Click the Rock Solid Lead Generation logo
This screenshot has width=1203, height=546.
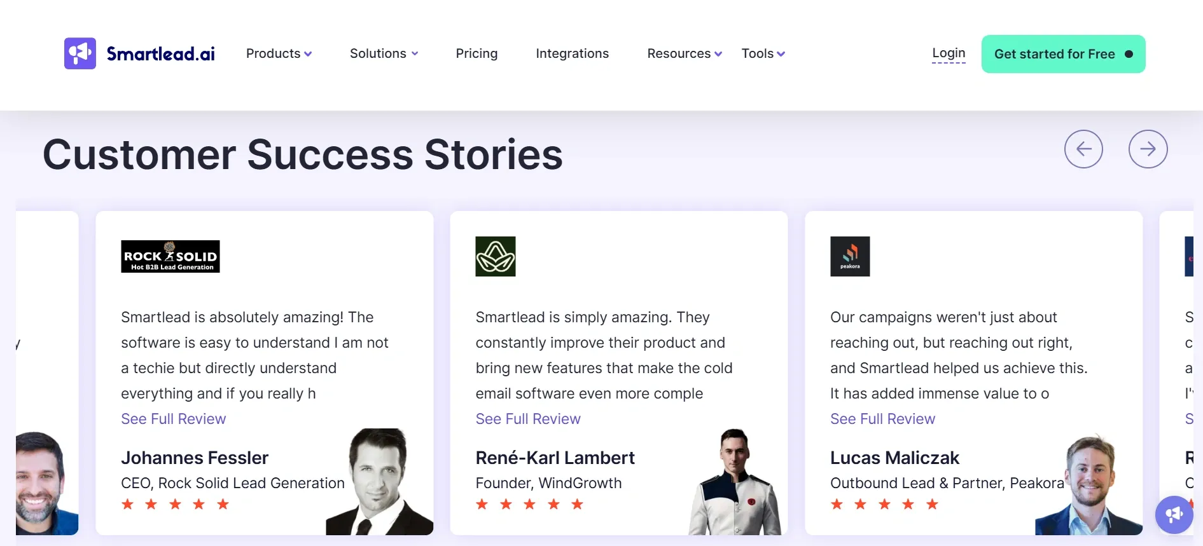[x=170, y=256]
